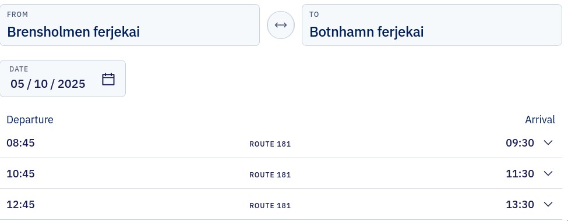
Task: Select the 11:30 arrival time
Action: (520, 174)
